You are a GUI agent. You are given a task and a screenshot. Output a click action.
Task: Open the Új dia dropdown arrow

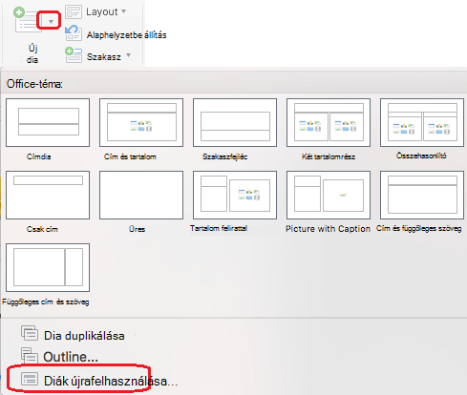[51, 22]
